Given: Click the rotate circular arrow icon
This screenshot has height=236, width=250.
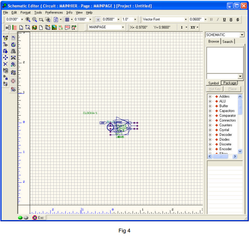Looking at the screenshot, I should 13,45.
